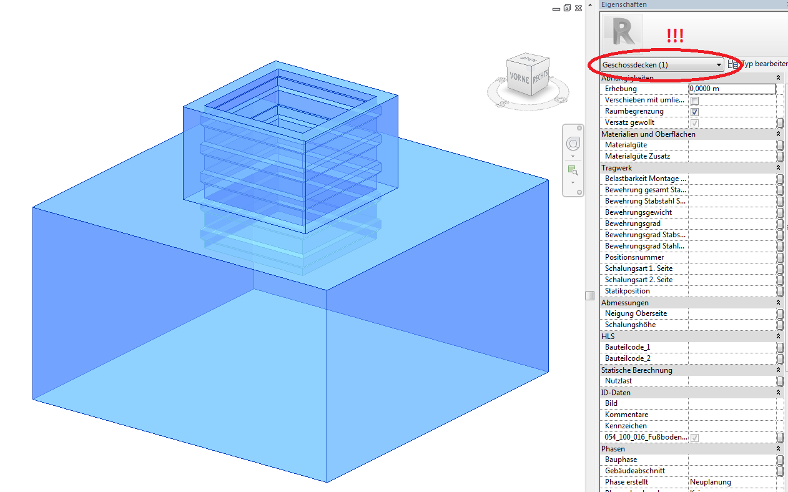Select the SteeringWheel navigation tool
Image resolution: width=788 pixels, height=492 pixels.
coord(573,143)
